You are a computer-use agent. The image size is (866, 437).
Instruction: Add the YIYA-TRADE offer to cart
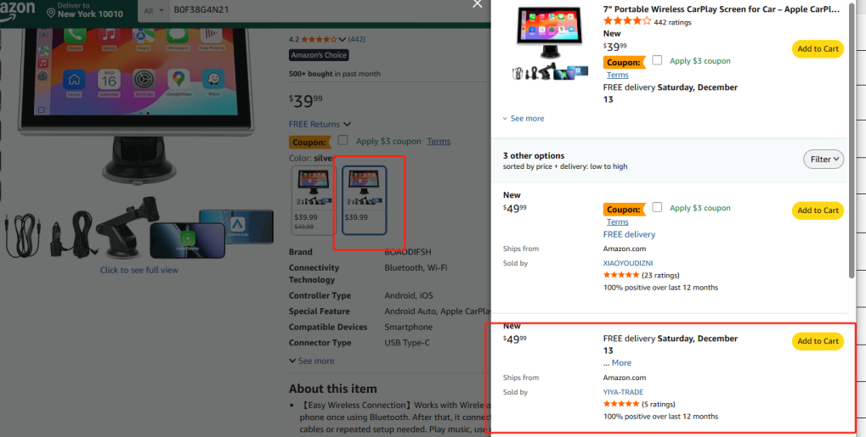click(x=818, y=341)
